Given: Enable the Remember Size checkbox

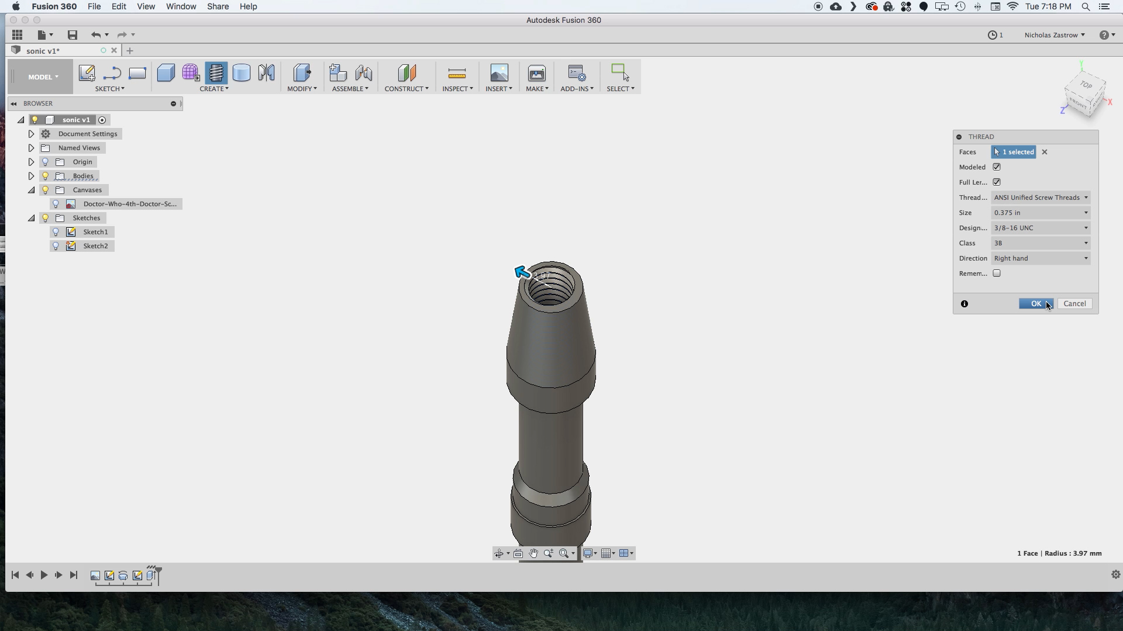Looking at the screenshot, I should (997, 273).
